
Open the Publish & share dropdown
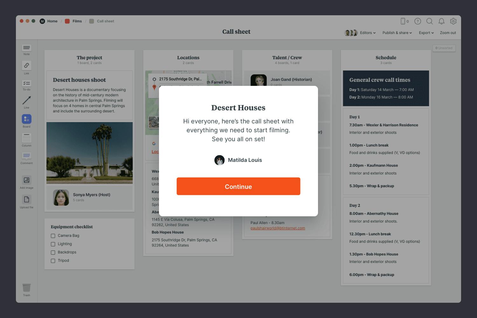(397, 33)
